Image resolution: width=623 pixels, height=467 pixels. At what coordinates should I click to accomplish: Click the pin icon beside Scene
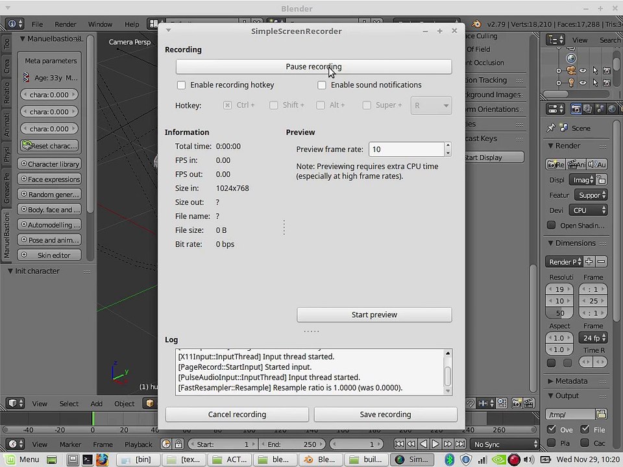point(551,128)
